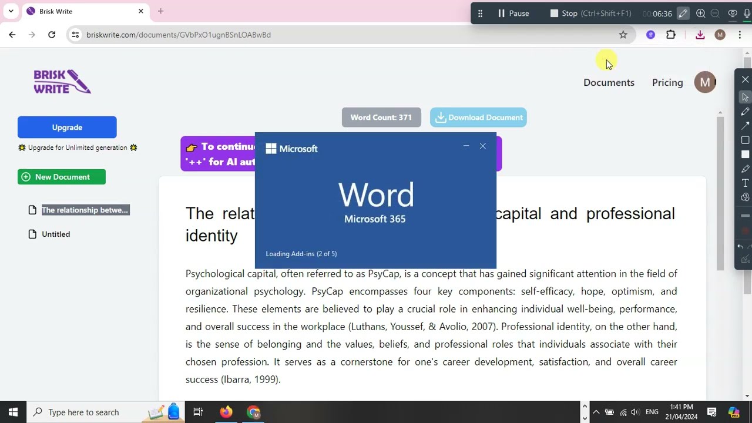752x423 pixels.
Task: Open the browser downloads icon
Action: 700,35
